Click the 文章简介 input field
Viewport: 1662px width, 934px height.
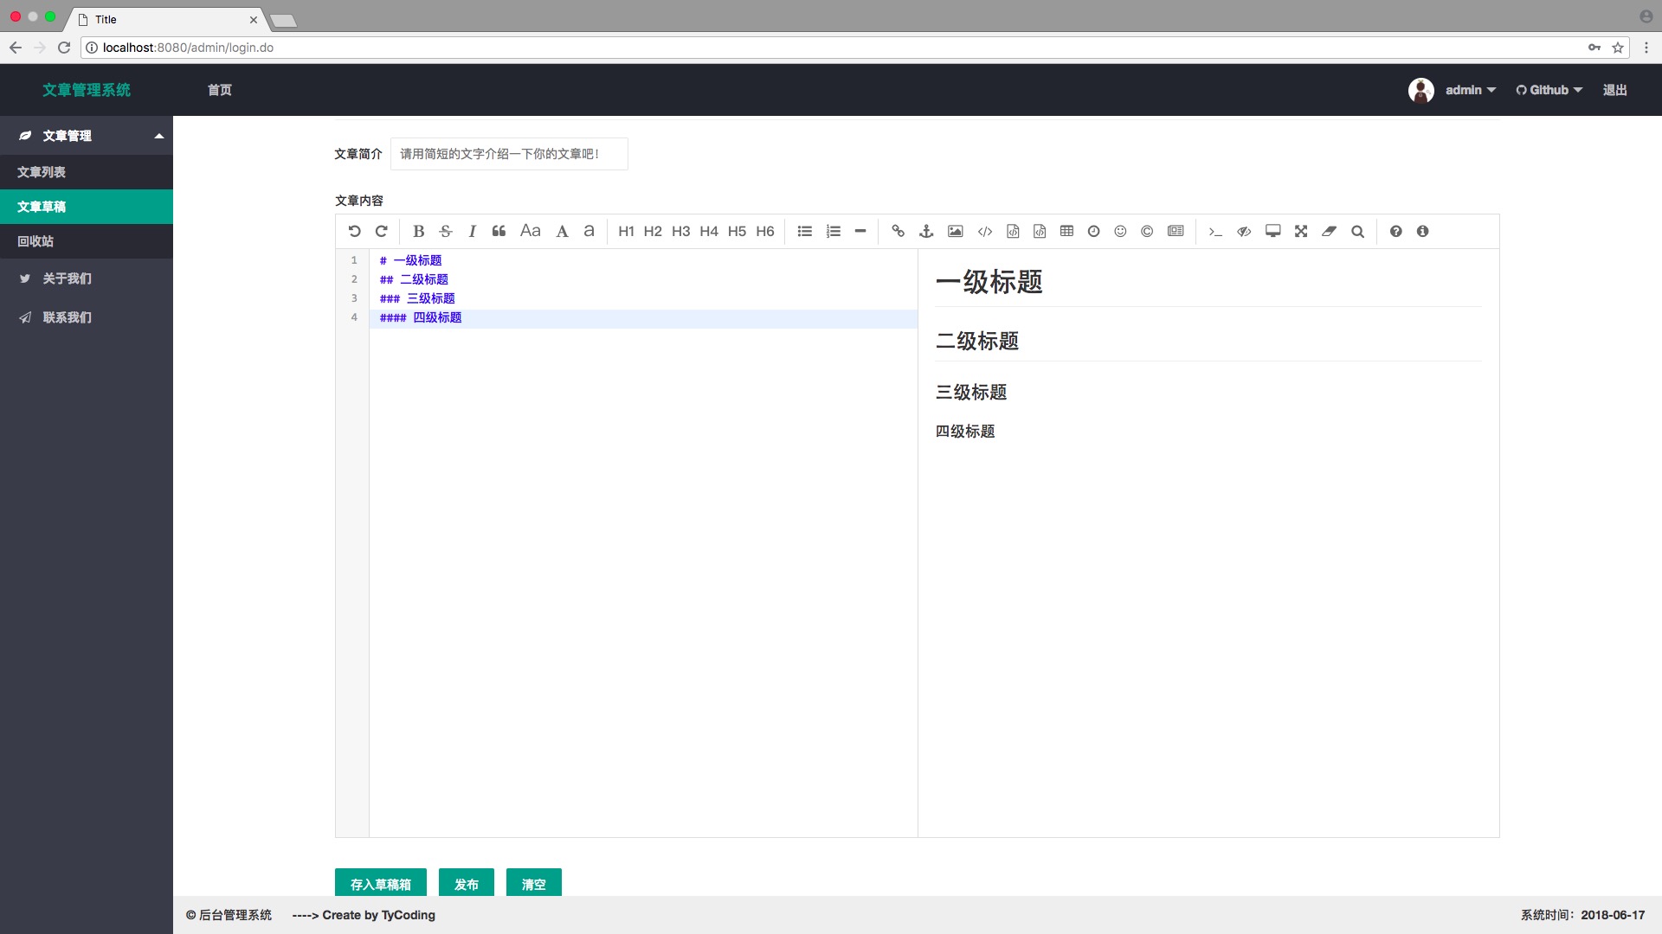[509, 154]
